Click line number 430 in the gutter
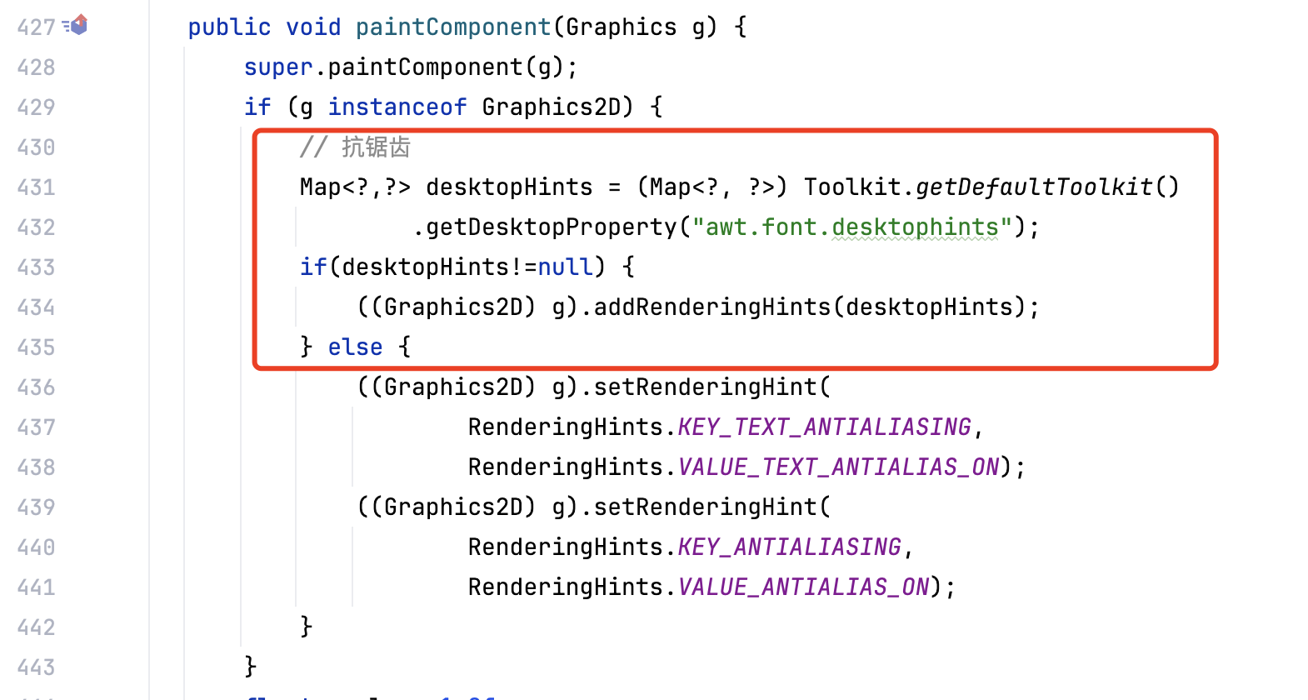Screen dimensions: 1308x700 tap(36, 147)
